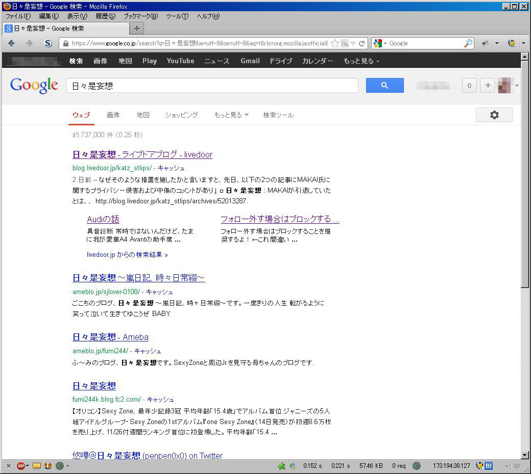531x474 pixels.
Task: Switch to 画像 search tab below search box
Action: click(113, 115)
